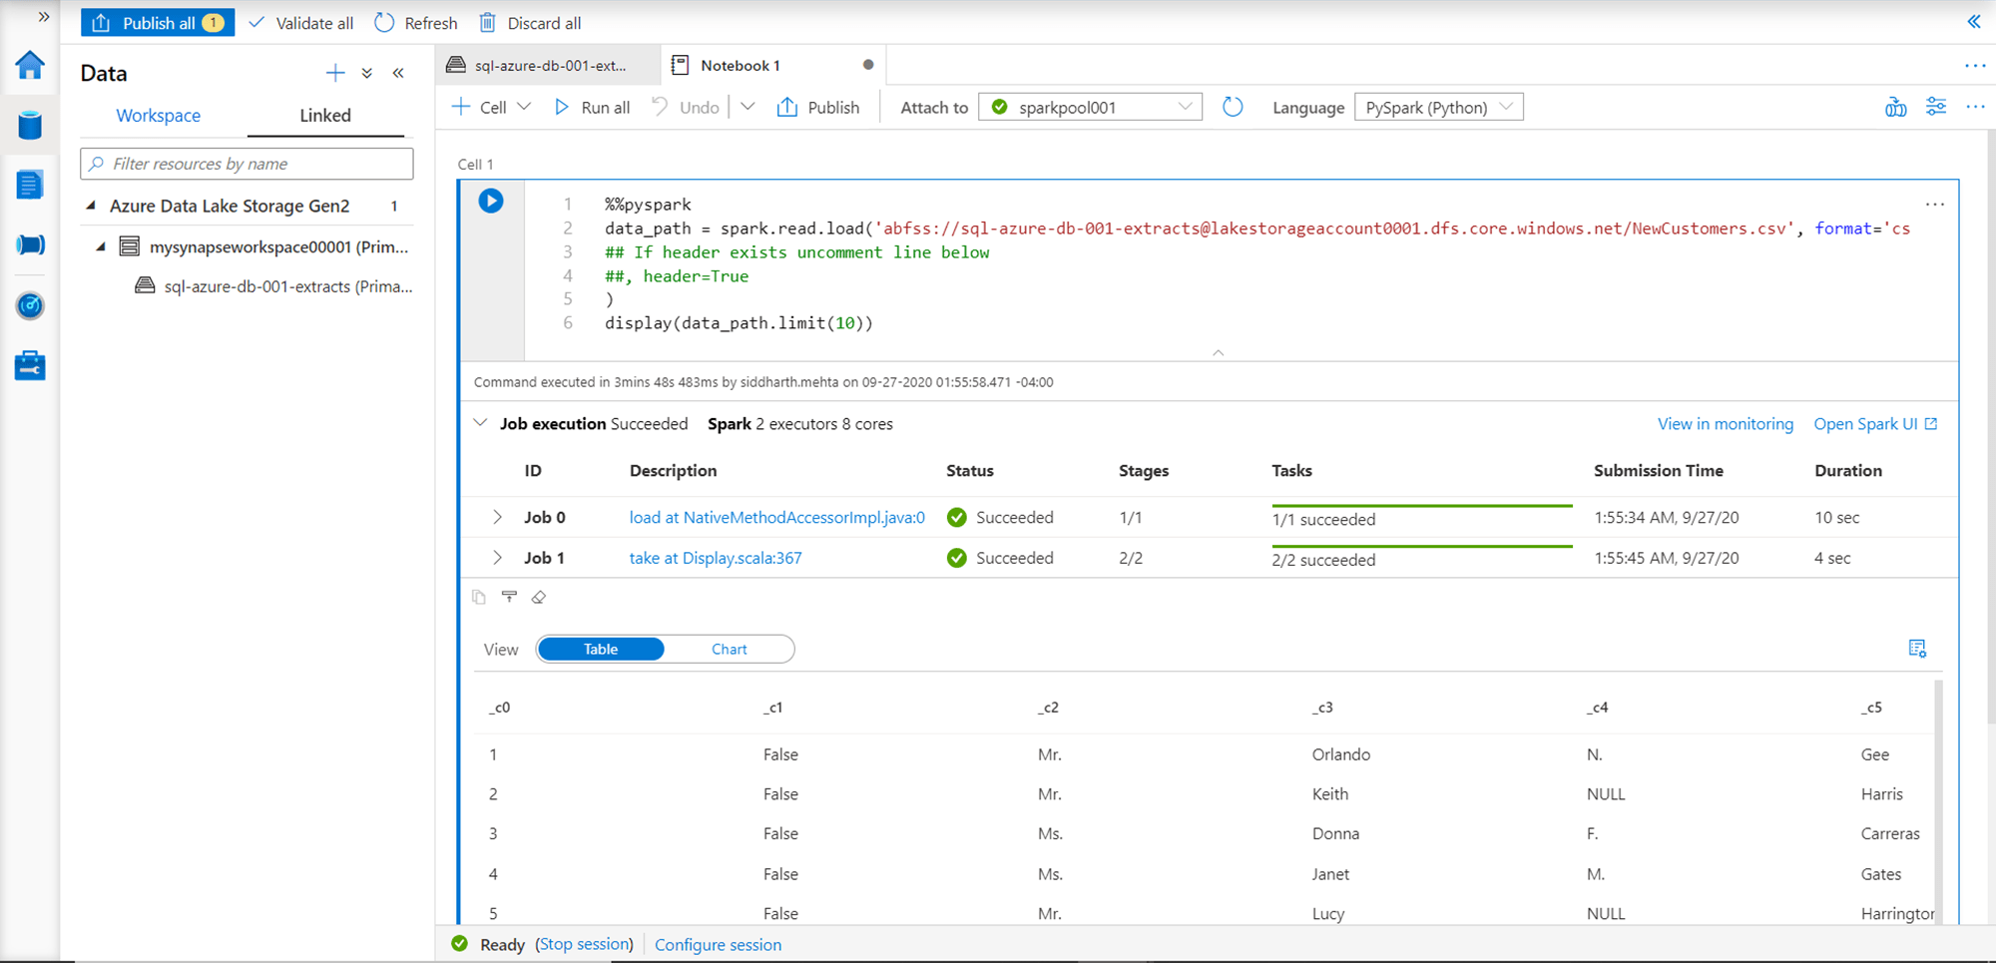Select the Data hub icon in sidebar
The height and width of the screenshot is (963, 1996).
pyautogui.click(x=30, y=124)
